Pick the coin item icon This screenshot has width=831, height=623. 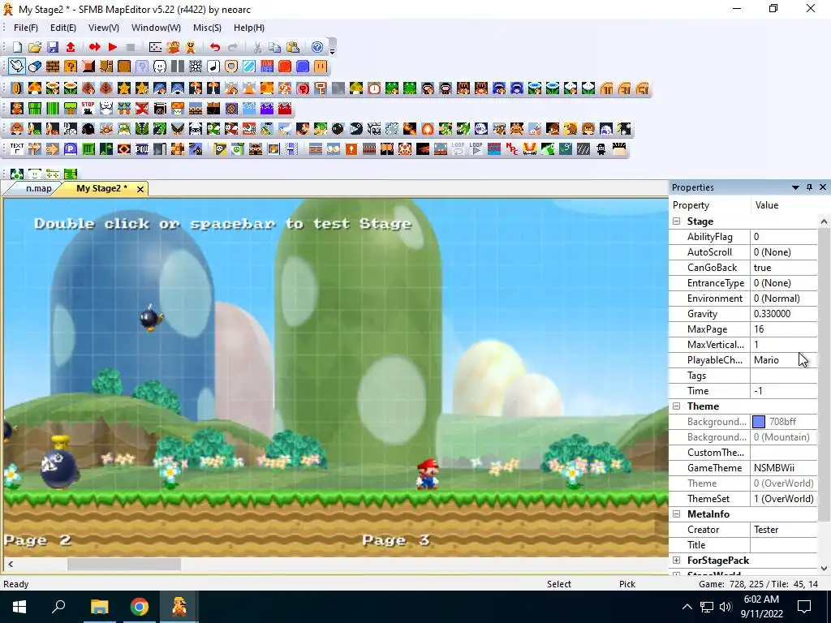(x=17, y=88)
